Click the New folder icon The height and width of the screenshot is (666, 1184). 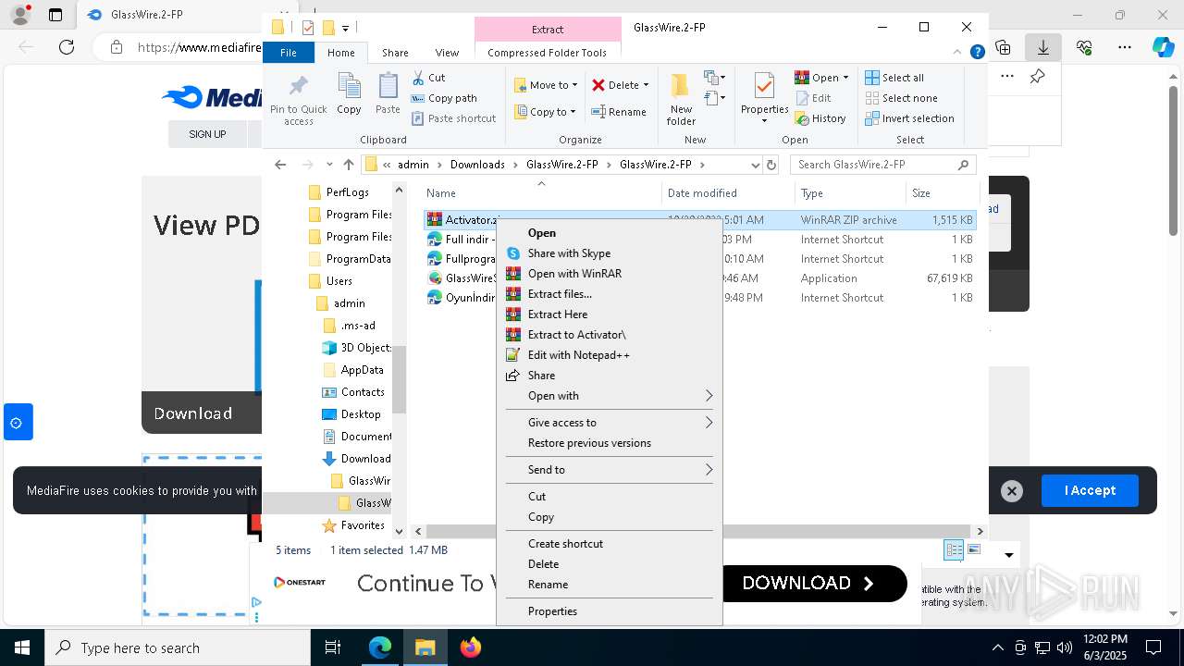point(680,86)
